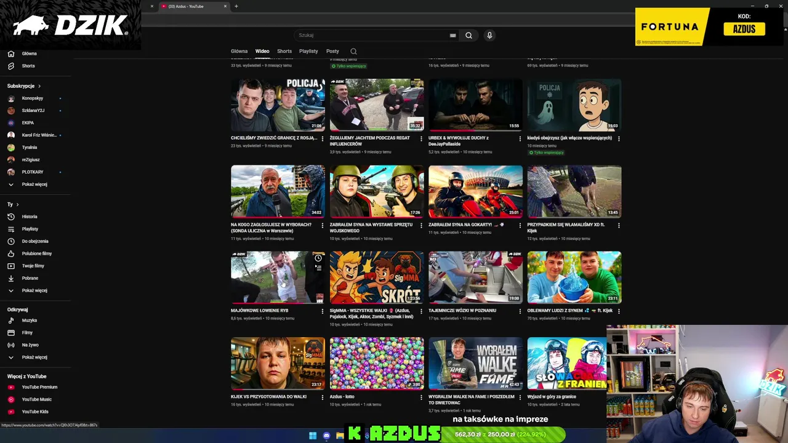Open the Główna home sidebar icon
This screenshot has width=788, height=443.
pos(10,54)
